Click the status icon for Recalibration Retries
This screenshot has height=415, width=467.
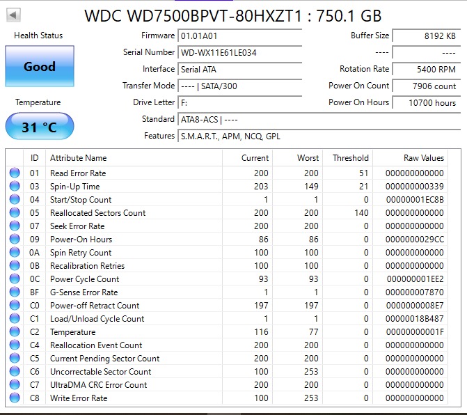[15, 265]
